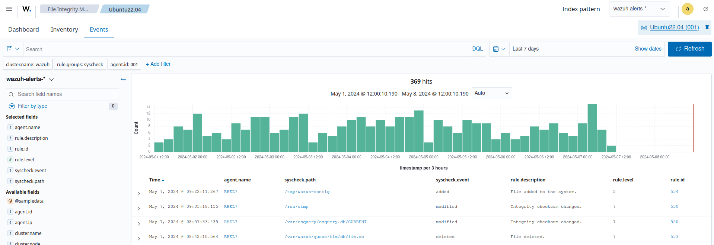
Task: Click the Wazuh home logo
Action: 27,9
